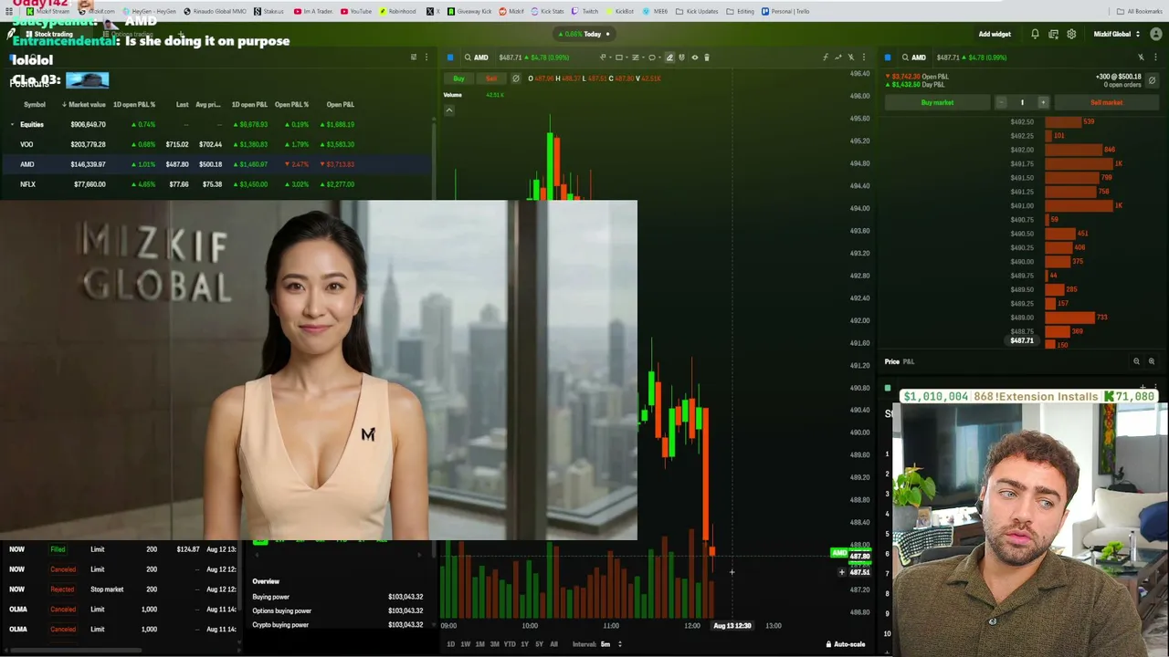Select the All chart range

pyautogui.click(x=553, y=644)
